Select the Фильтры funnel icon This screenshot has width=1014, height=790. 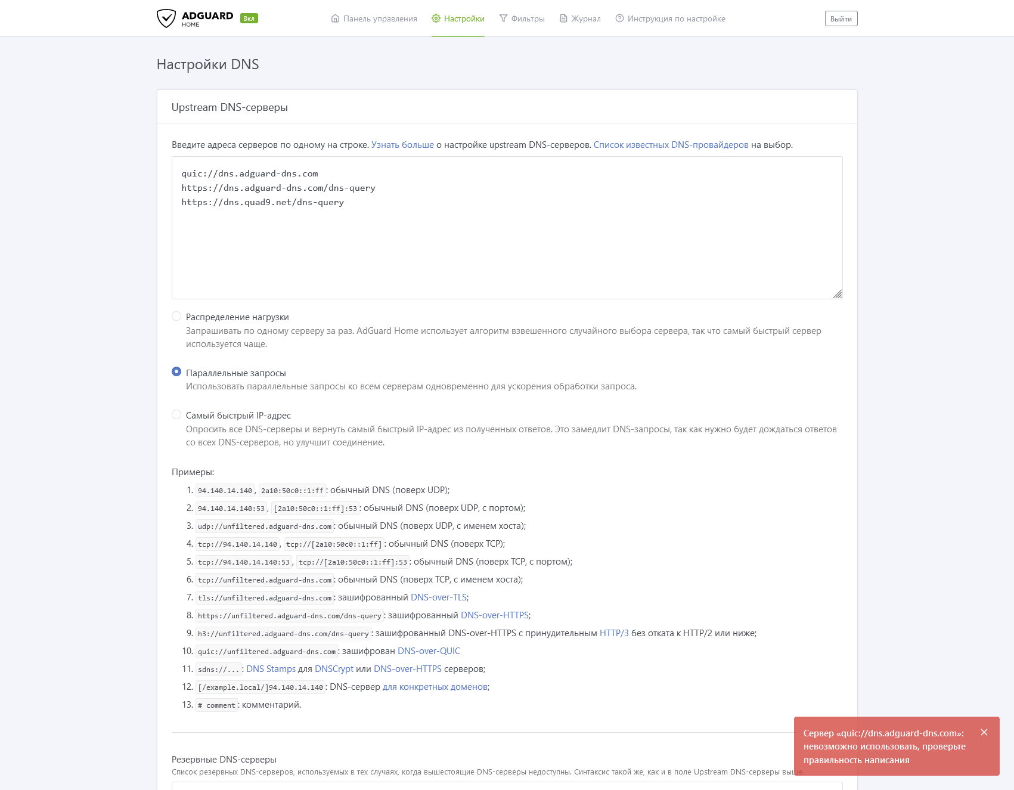click(503, 18)
